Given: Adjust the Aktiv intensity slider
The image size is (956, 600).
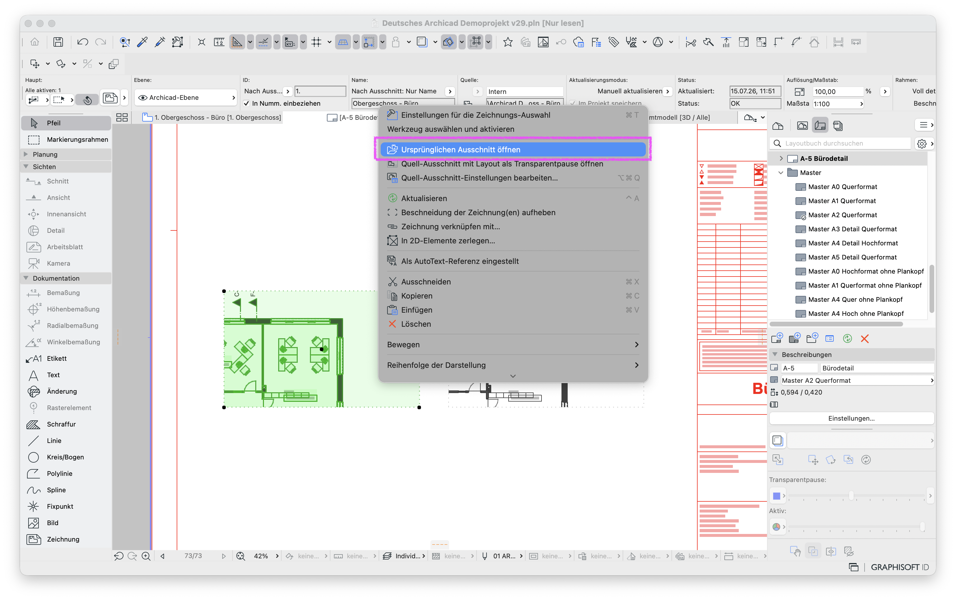Looking at the screenshot, I should click(x=922, y=527).
